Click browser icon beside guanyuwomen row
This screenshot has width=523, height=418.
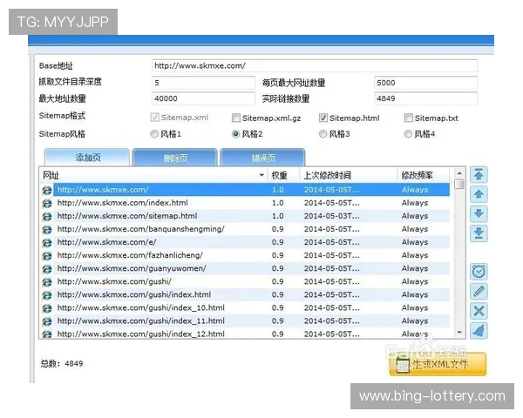tap(47, 269)
